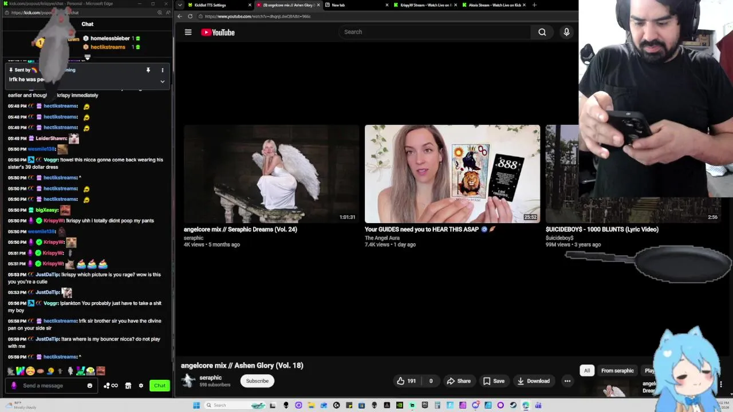This screenshot has height=412, width=733.
Task: Open File Explorer folder in the taskbar
Action: point(311,405)
